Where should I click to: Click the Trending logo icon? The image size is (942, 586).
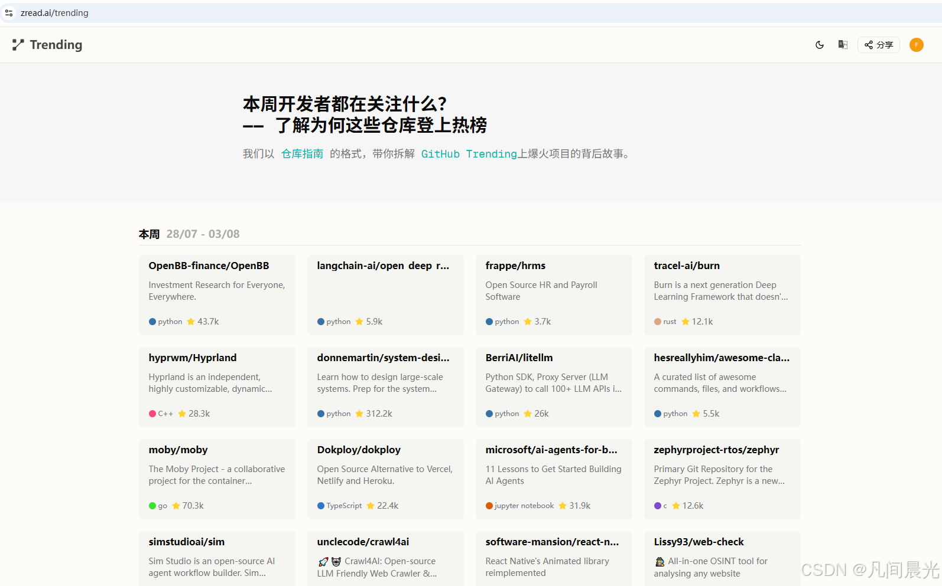coord(18,45)
